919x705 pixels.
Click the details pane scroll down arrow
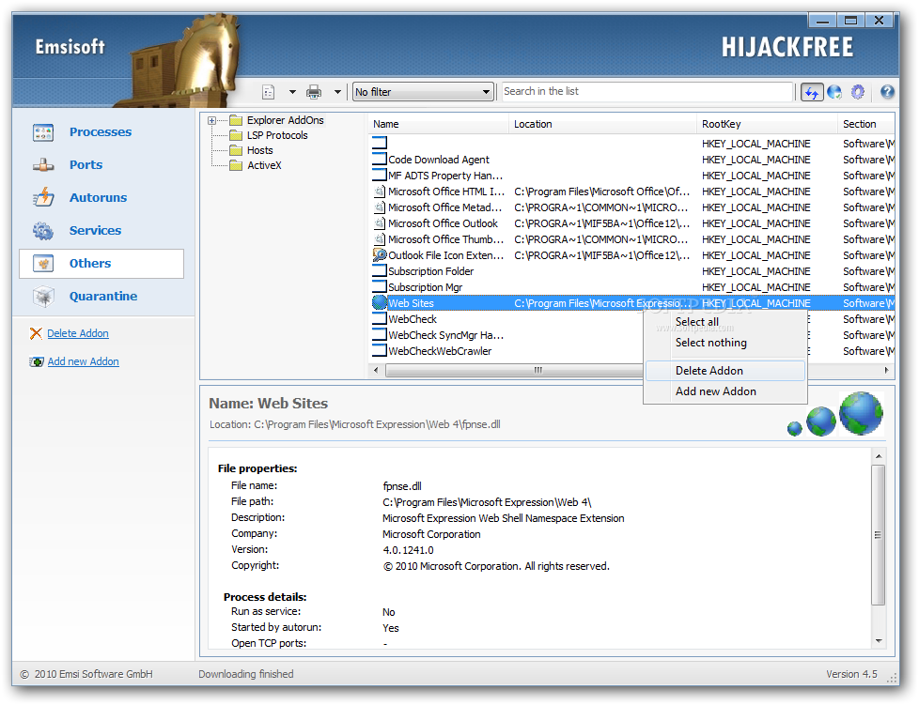[878, 641]
